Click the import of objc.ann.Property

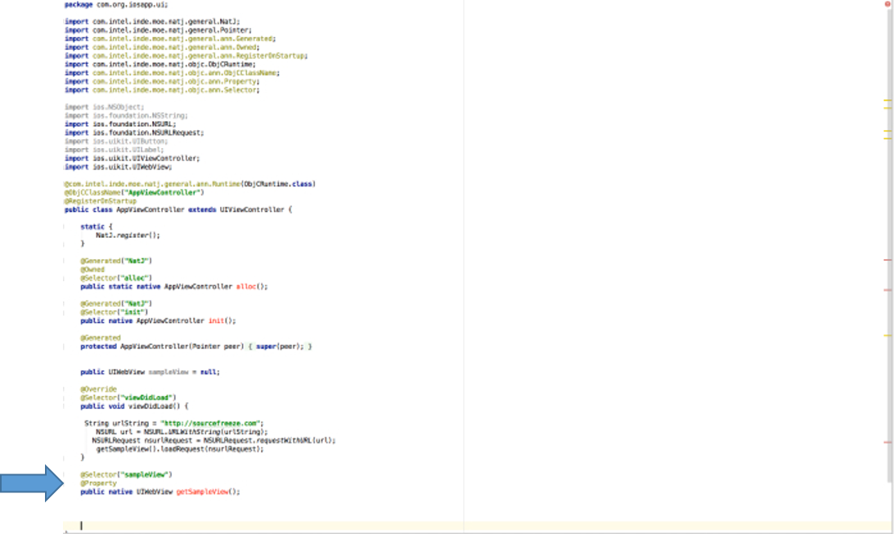162,82
